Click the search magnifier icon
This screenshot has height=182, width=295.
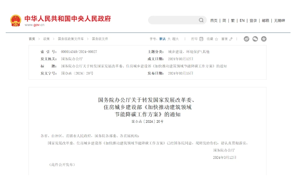(x=201, y=20)
